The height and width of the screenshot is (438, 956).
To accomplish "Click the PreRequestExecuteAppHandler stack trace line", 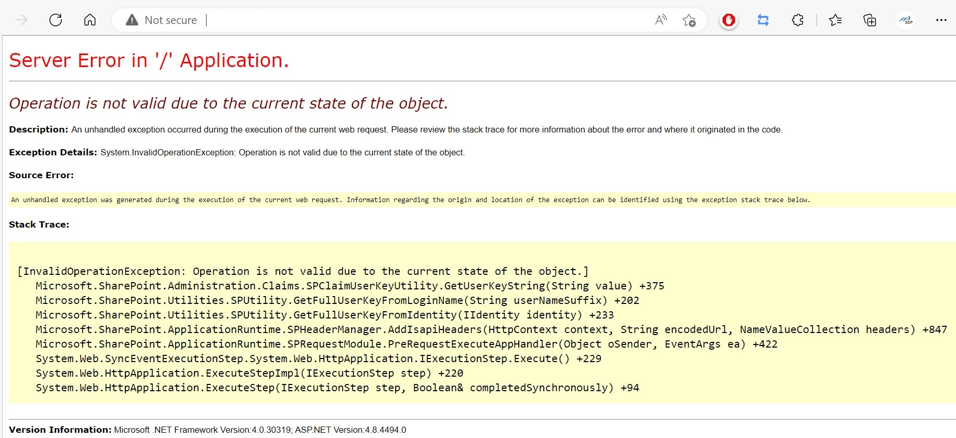I will pos(407,344).
